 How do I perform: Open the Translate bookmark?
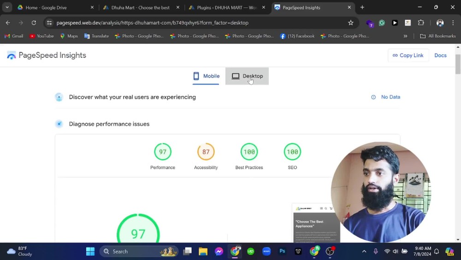(x=96, y=36)
